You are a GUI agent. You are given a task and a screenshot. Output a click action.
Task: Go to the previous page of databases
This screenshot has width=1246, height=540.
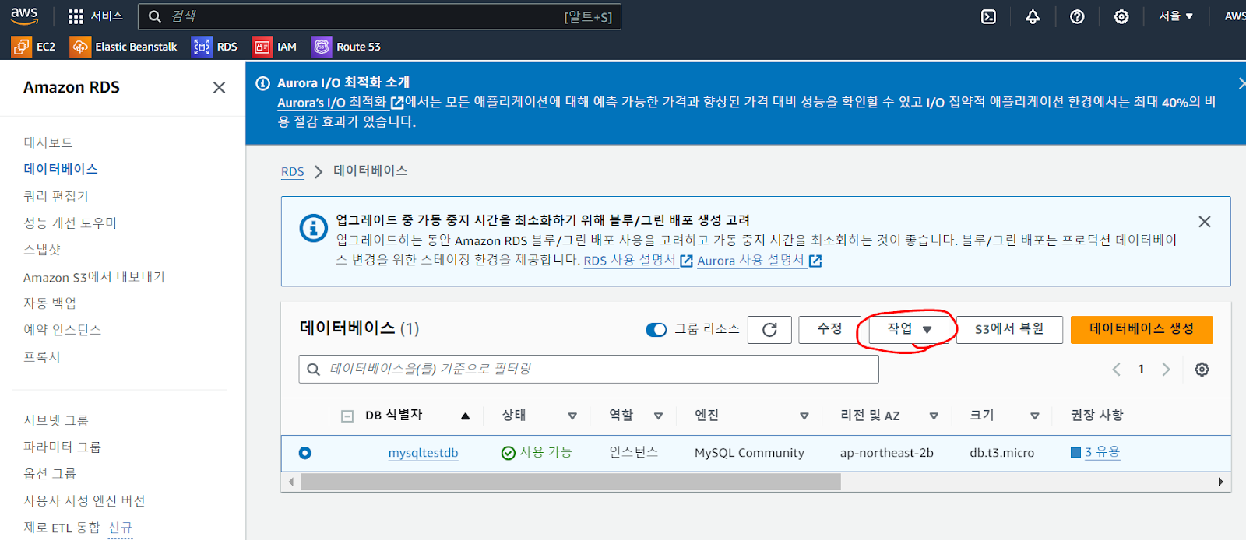1116,370
